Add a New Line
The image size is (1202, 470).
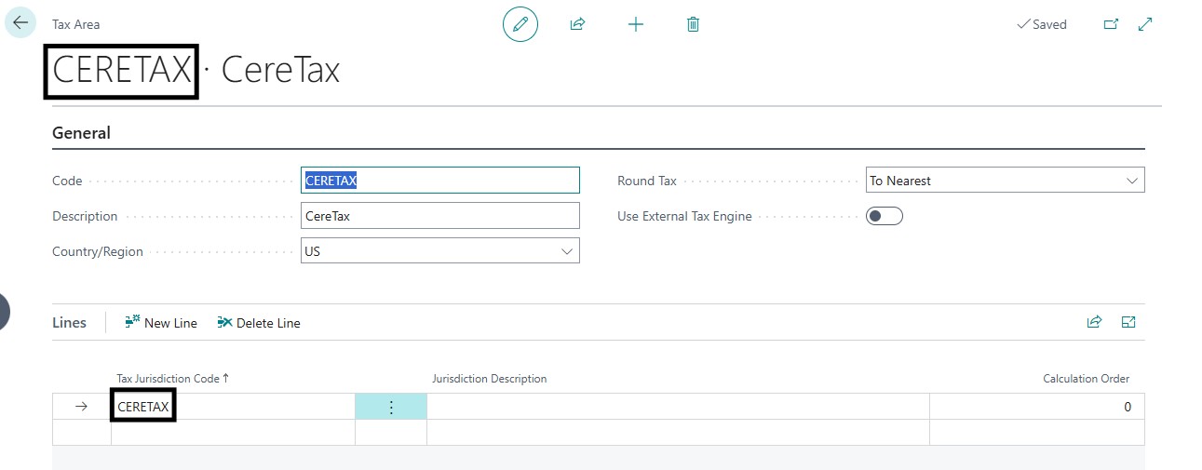tap(161, 323)
